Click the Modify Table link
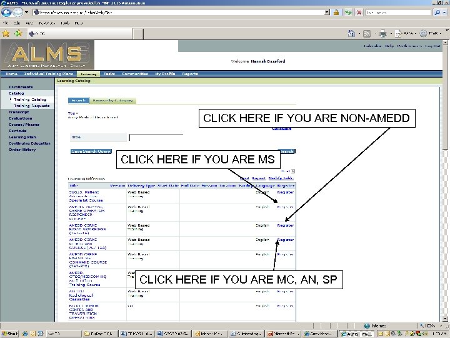450x338 pixels. [281, 178]
